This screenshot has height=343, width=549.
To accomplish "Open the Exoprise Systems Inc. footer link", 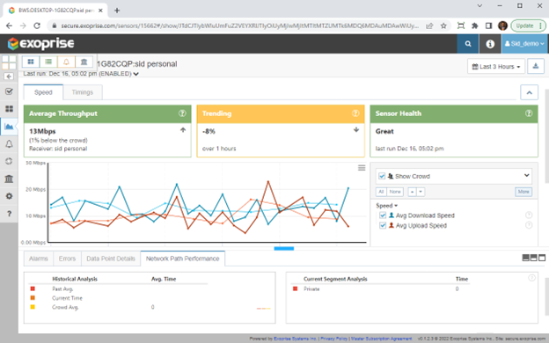I will pos(296,339).
